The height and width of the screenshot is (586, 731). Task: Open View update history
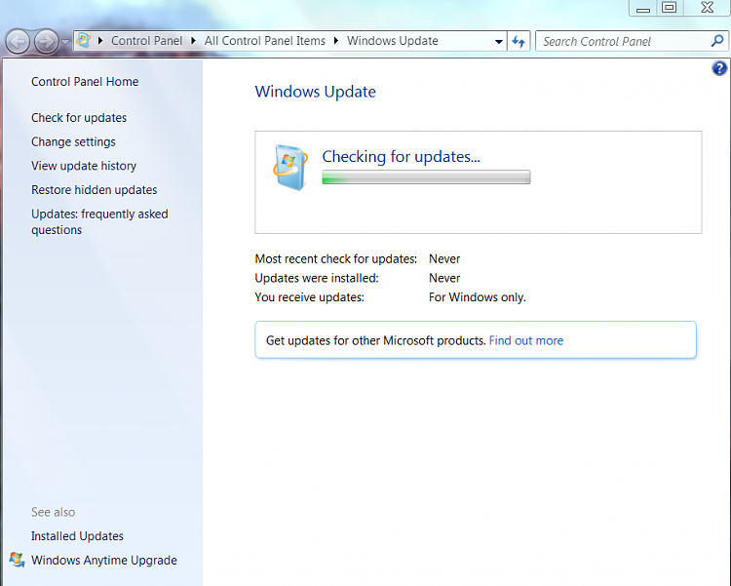tap(84, 166)
